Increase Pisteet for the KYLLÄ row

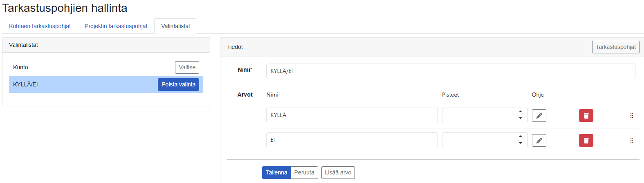[521, 112]
